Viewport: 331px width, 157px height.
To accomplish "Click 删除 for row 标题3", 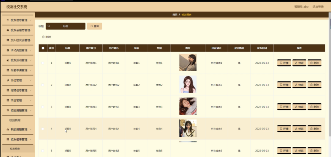I will pos(314,107).
